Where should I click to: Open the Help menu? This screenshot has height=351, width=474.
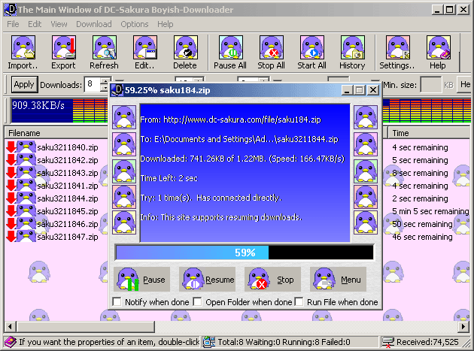(x=166, y=24)
